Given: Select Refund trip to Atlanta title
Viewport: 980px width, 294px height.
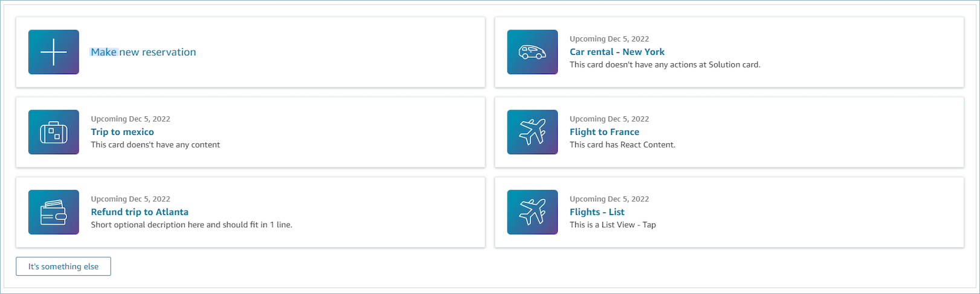Looking at the screenshot, I should click(140, 212).
